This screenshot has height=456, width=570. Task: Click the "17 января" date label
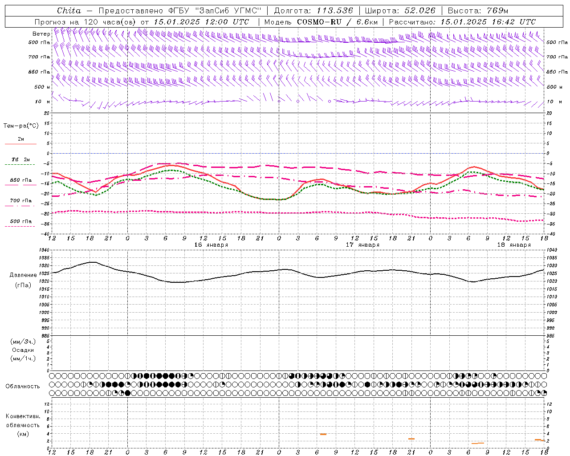click(x=362, y=245)
